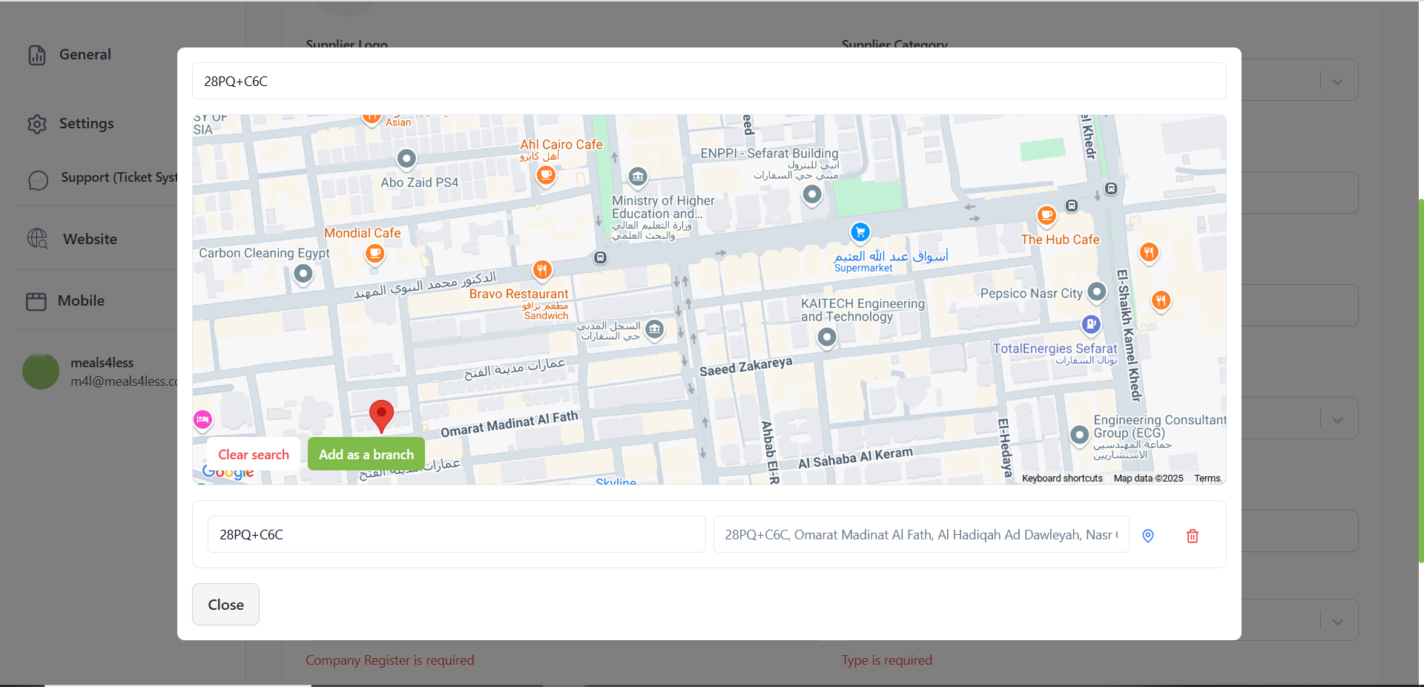Screen dimensions: 1424x687
Task: Edit the branch address field
Action: point(921,534)
